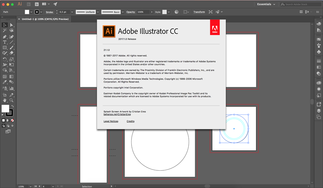Select the Blend tool
The height and width of the screenshot is (188, 323).
click(x=12, y=82)
